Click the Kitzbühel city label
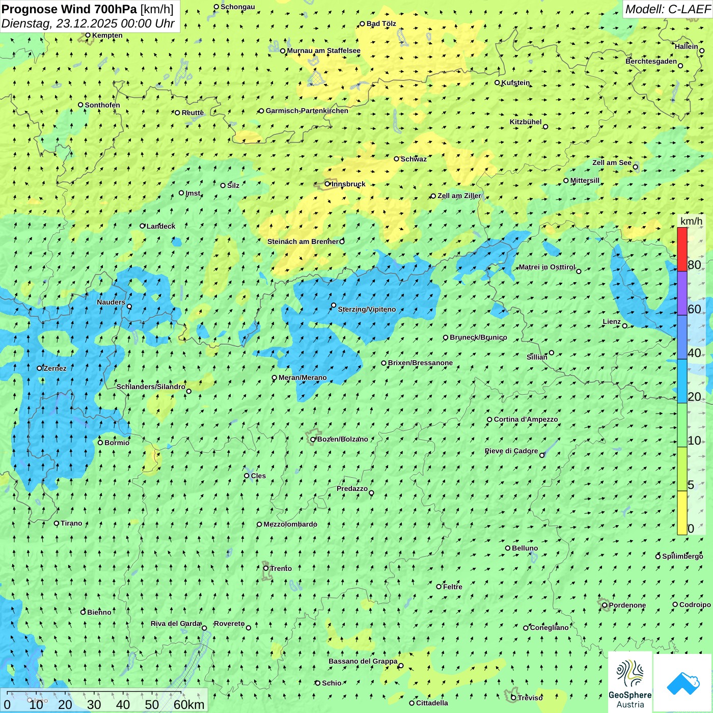This screenshot has width=713, height=713. pos(526,122)
